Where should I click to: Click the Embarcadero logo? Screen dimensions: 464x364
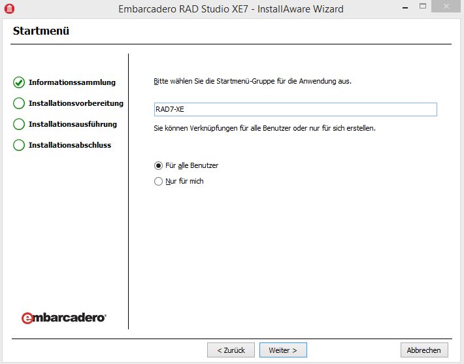point(64,318)
